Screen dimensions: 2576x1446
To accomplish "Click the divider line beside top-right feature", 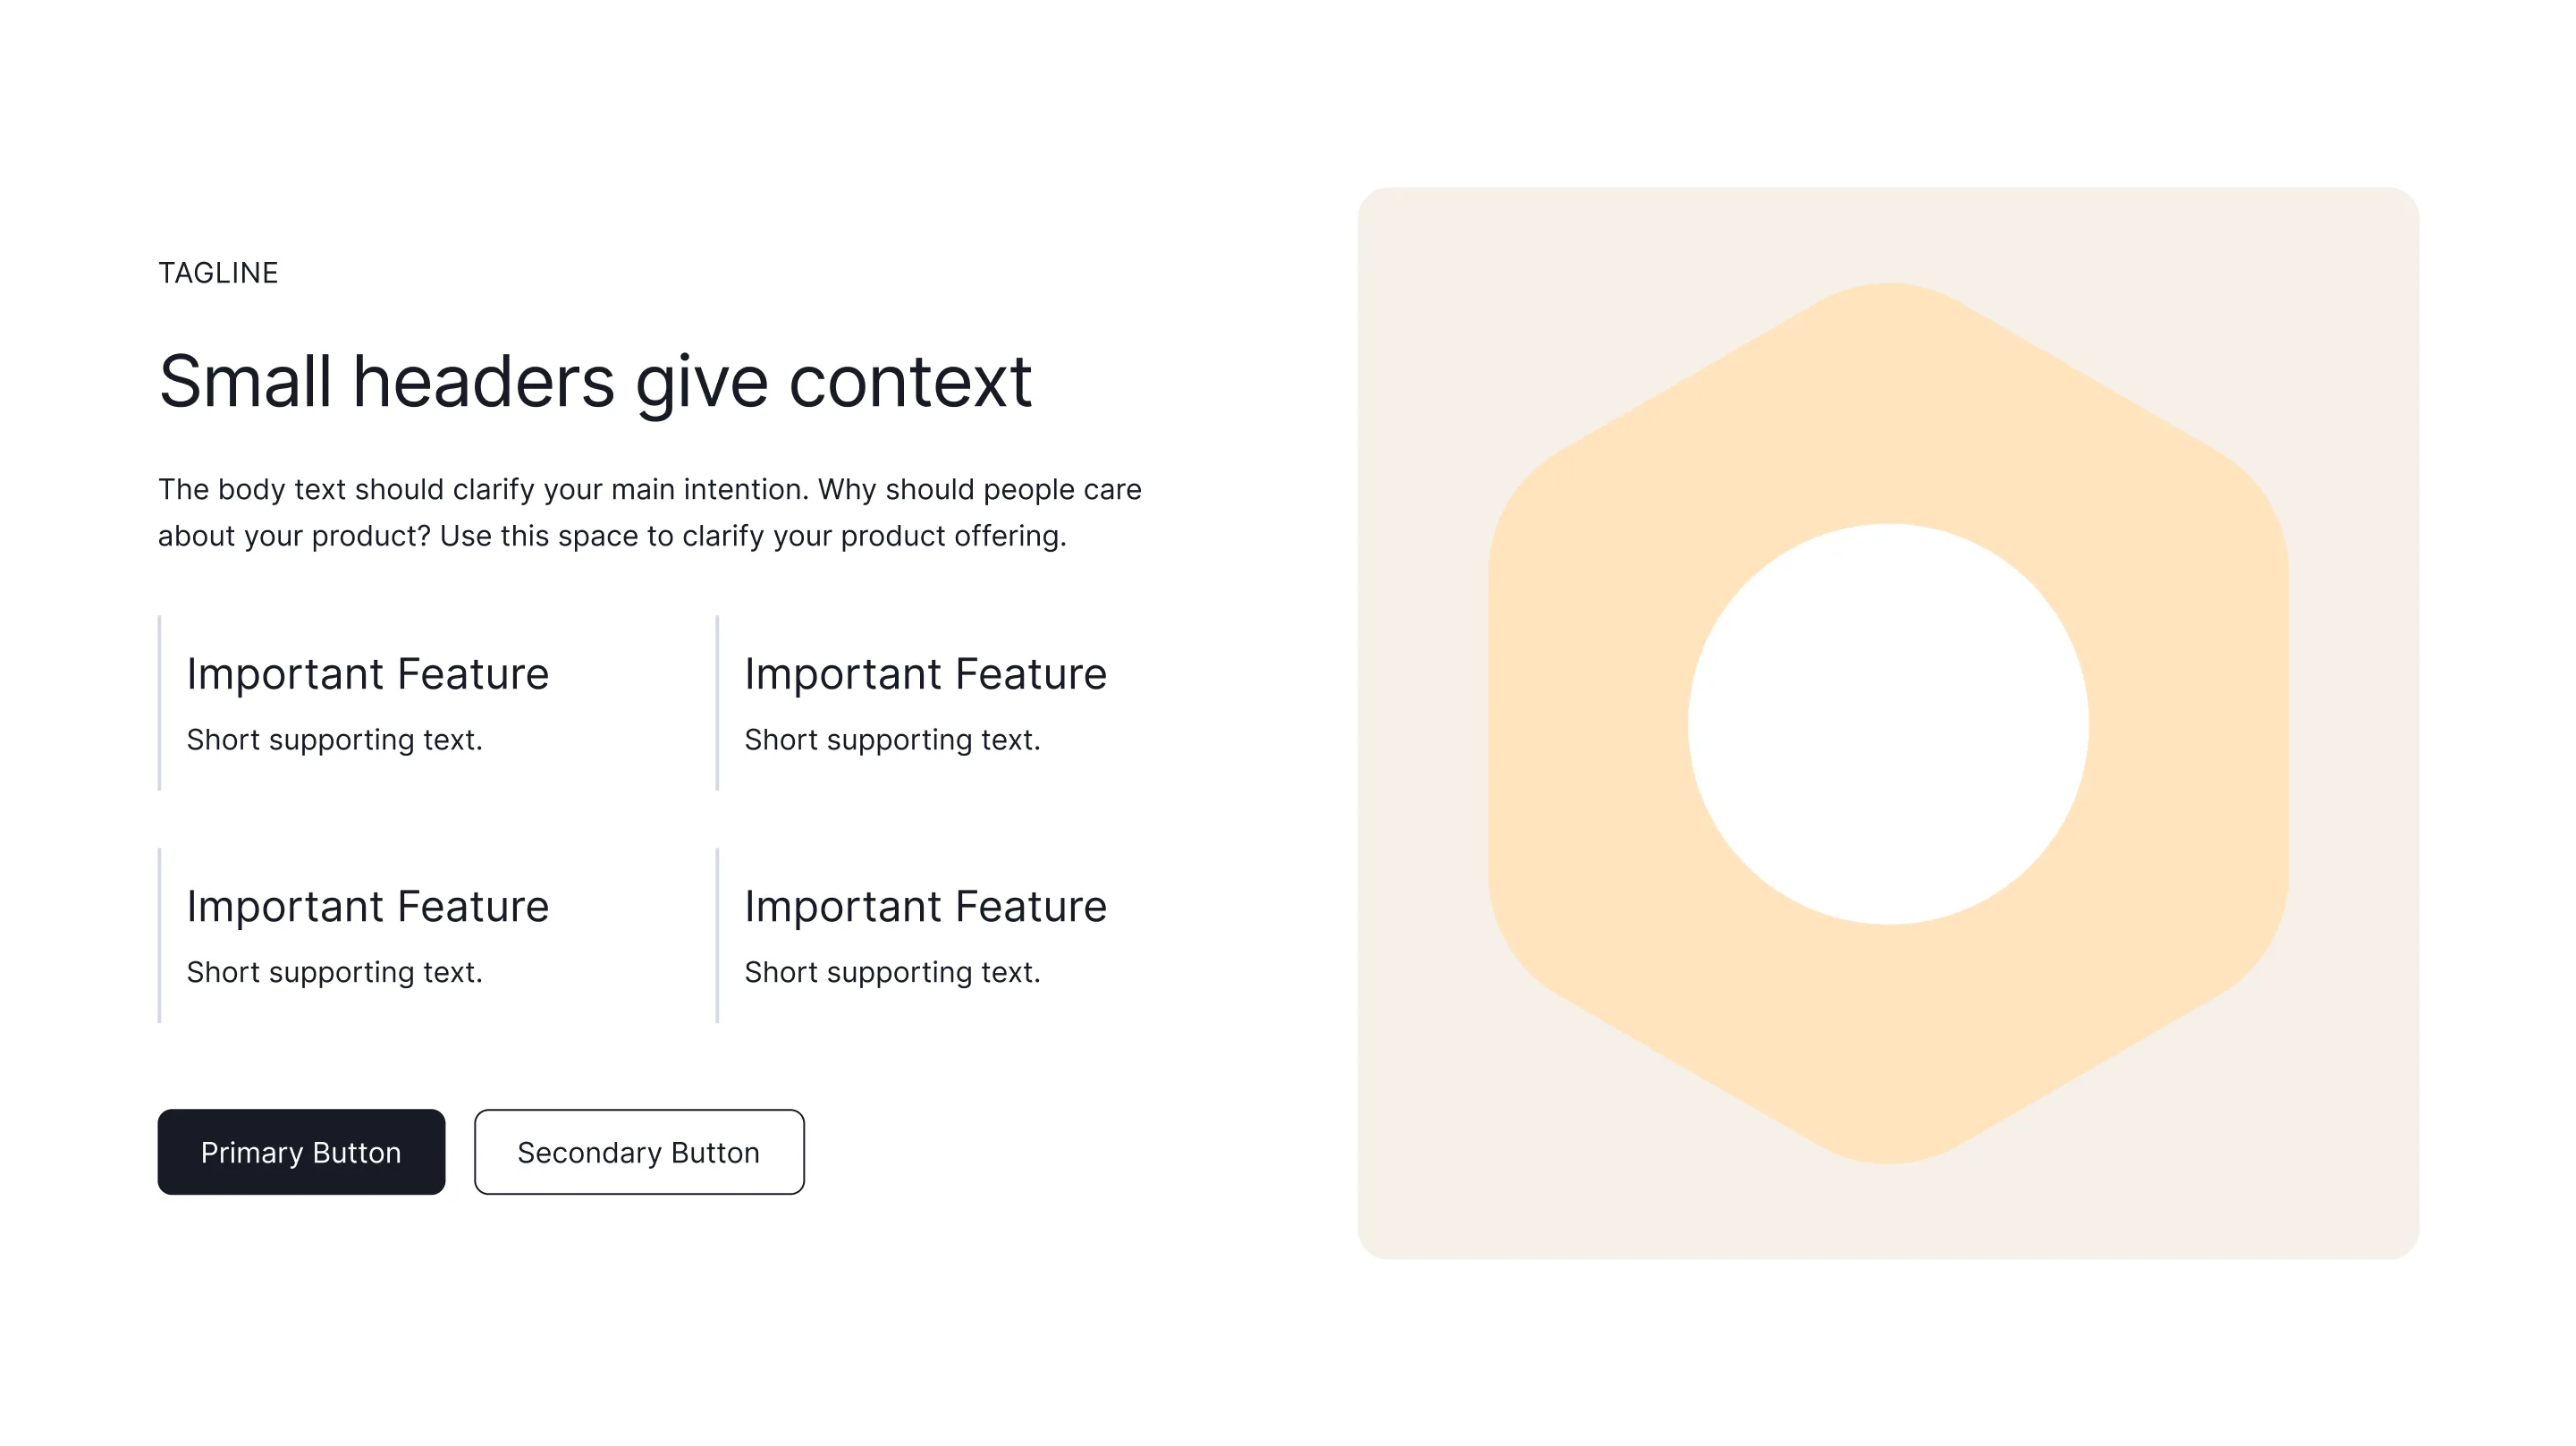I will coord(717,703).
